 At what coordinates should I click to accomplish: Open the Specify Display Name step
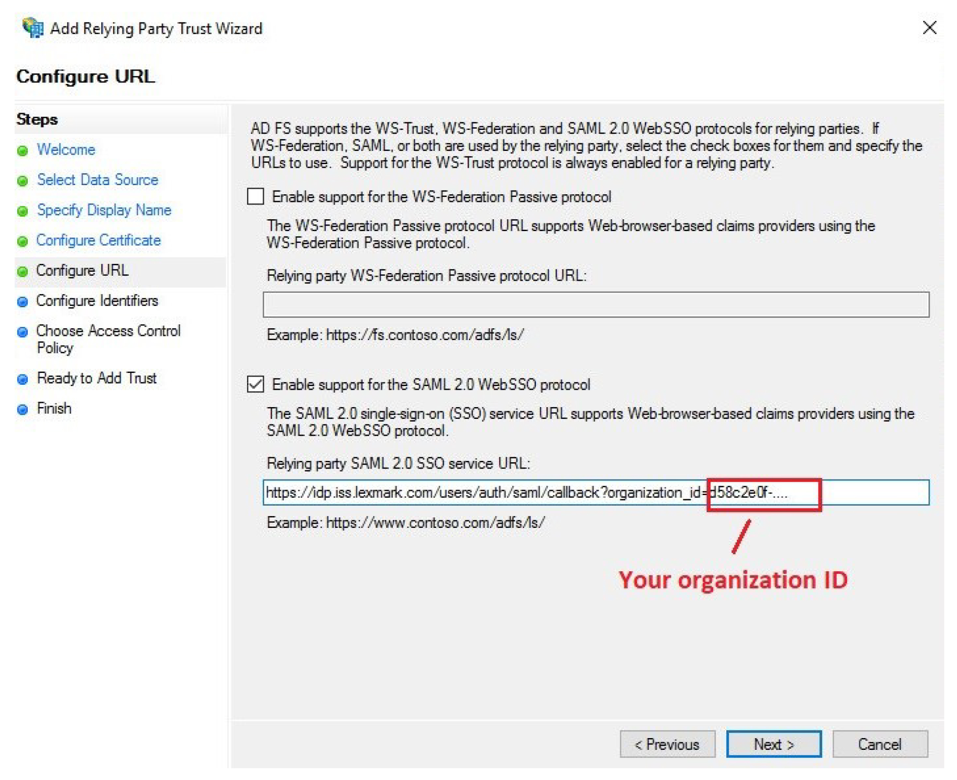click(x=104, y=210)
